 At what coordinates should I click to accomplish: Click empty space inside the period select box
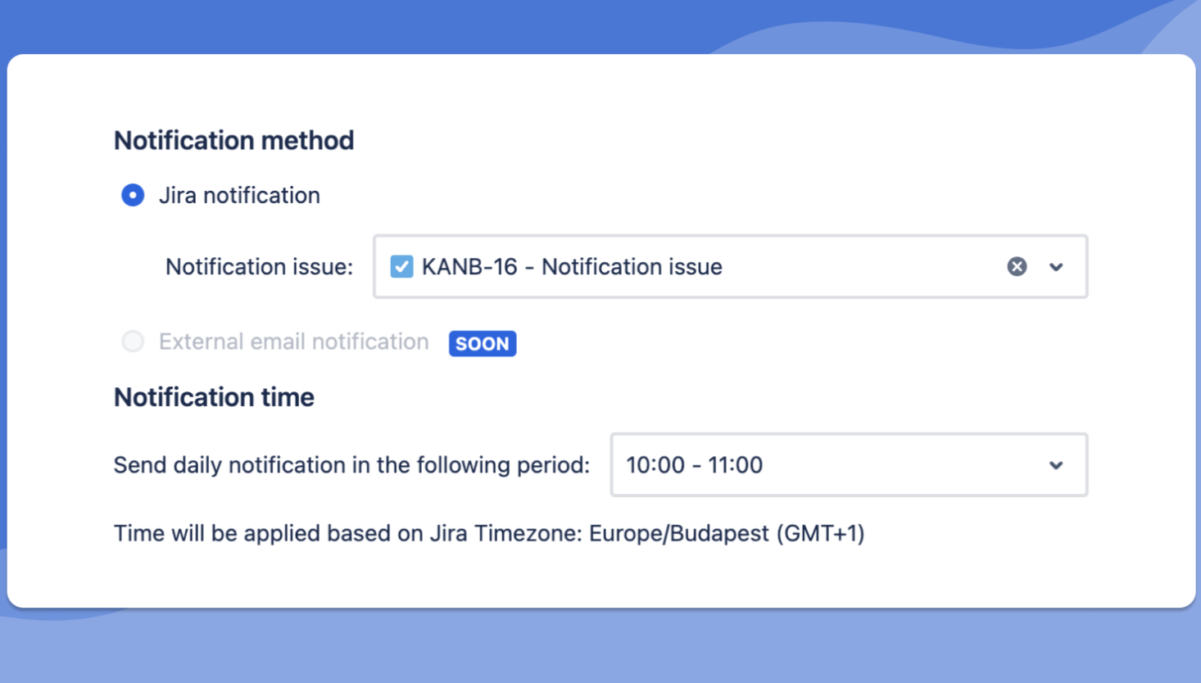[x=901, y=465]
